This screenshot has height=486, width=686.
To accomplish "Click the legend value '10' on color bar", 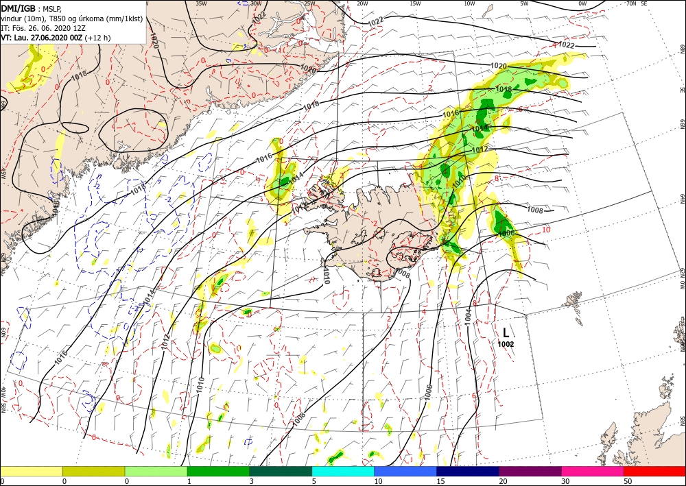I will pyautogui.click(x=378, y=481).
